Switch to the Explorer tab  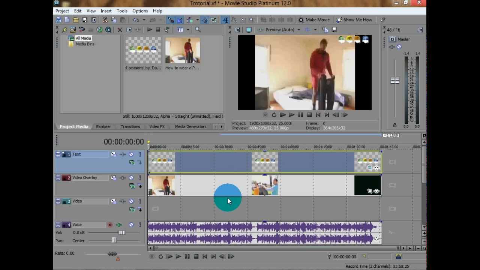point(103,127)
